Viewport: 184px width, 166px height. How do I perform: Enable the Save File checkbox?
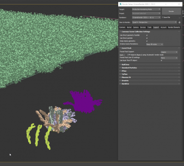click(x=163, y=18)
